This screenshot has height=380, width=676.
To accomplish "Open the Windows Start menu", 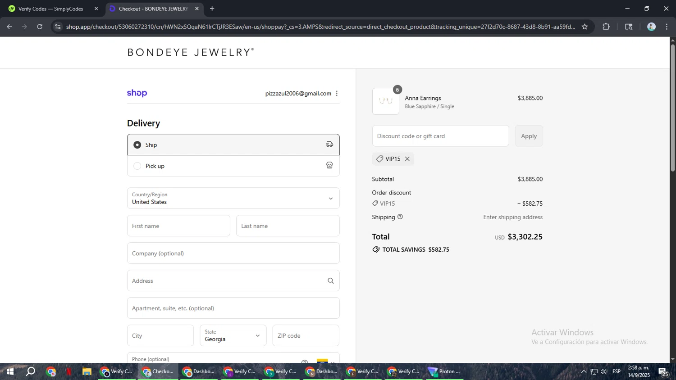I will click(x=10, y=372).
